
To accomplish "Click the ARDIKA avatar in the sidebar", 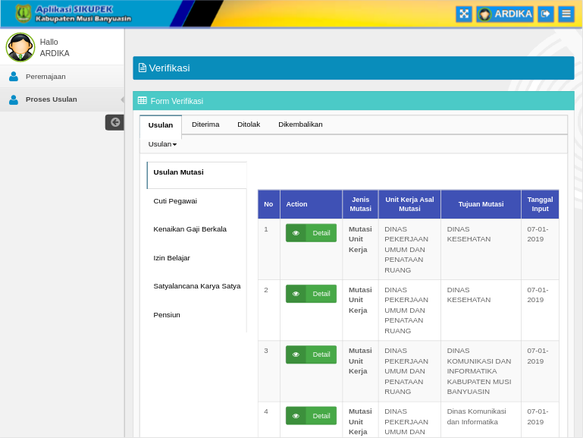I will pyautogui.click(x=20, y=47).
